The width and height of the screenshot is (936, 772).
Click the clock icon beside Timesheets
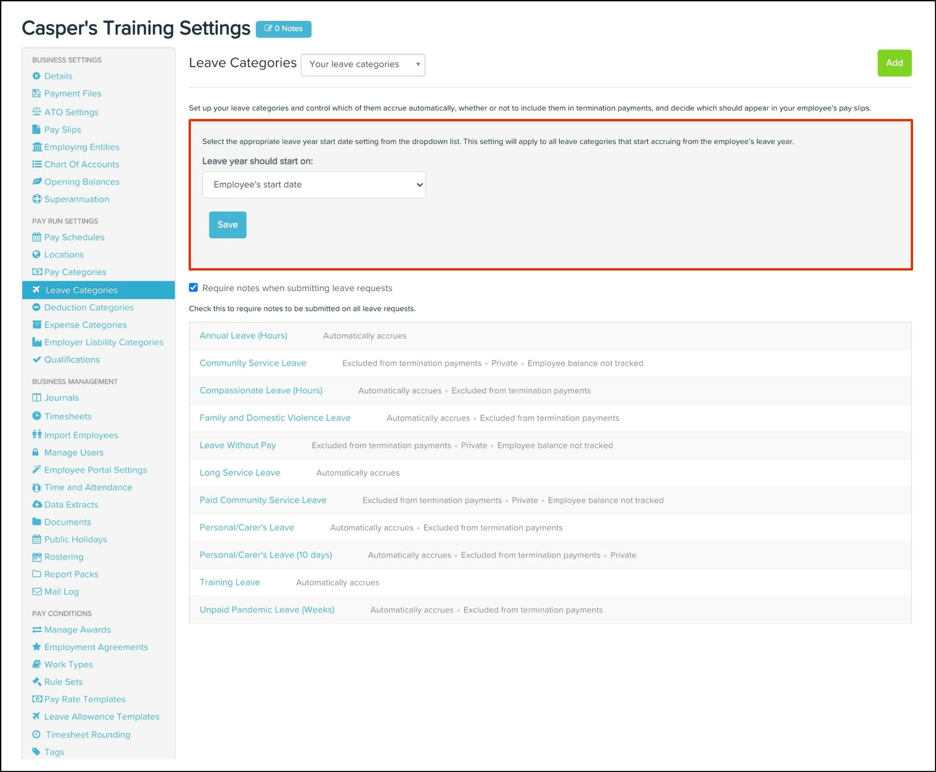pyautogui.click(x=36, y=416)
